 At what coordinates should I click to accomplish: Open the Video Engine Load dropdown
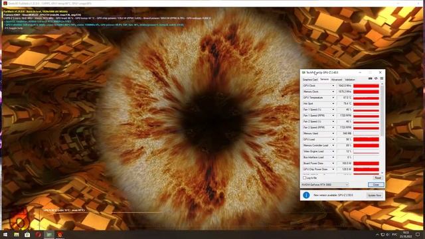pos(333,151)
